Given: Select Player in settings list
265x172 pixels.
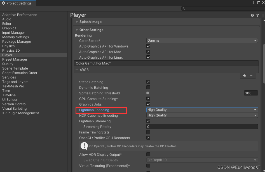Looking at the screenshot, I should pyautogui.click(x=34, y=55).
